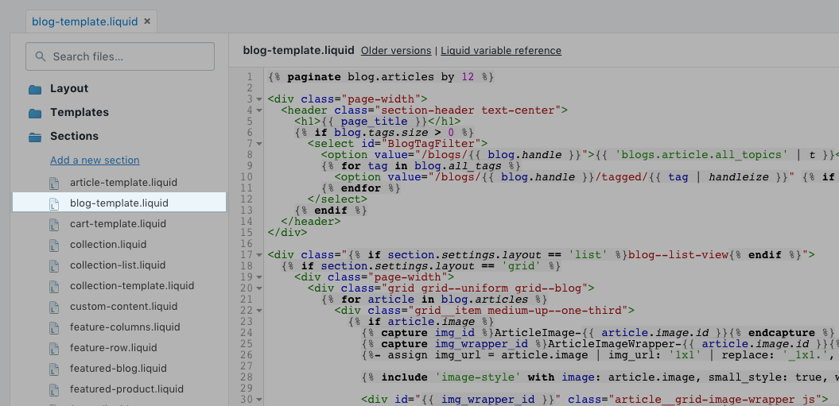Click the Layout folder icon

coord(35,89)
